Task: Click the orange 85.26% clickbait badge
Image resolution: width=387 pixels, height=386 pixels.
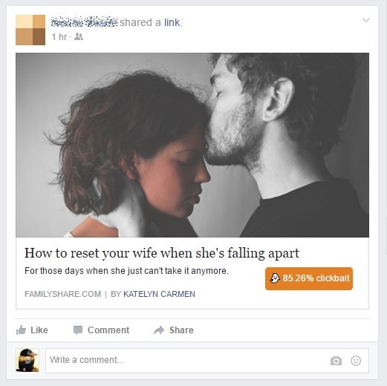Action: pos(309,278)
